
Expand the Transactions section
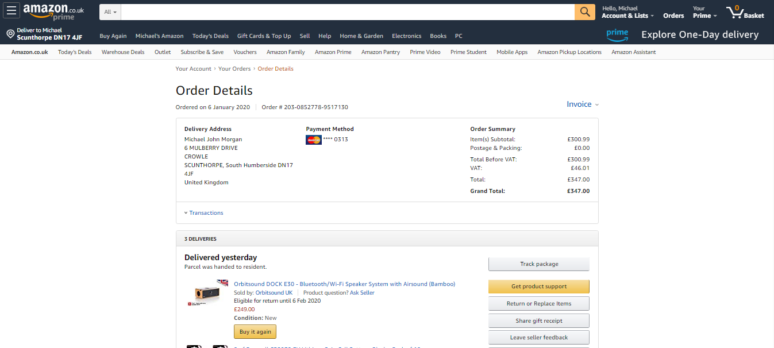(x=203, y=213)
